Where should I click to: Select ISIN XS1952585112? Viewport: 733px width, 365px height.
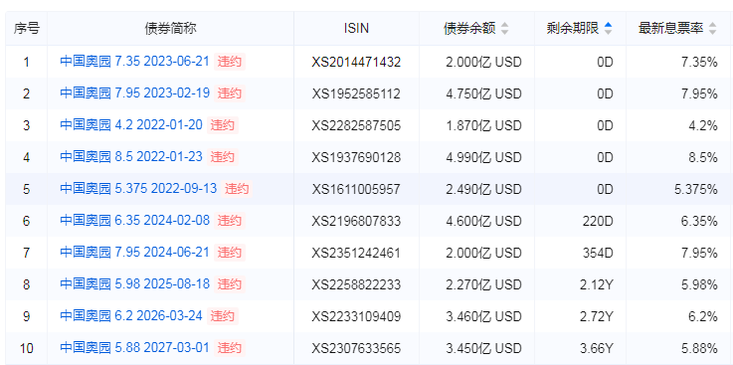(x=356, y=93)
